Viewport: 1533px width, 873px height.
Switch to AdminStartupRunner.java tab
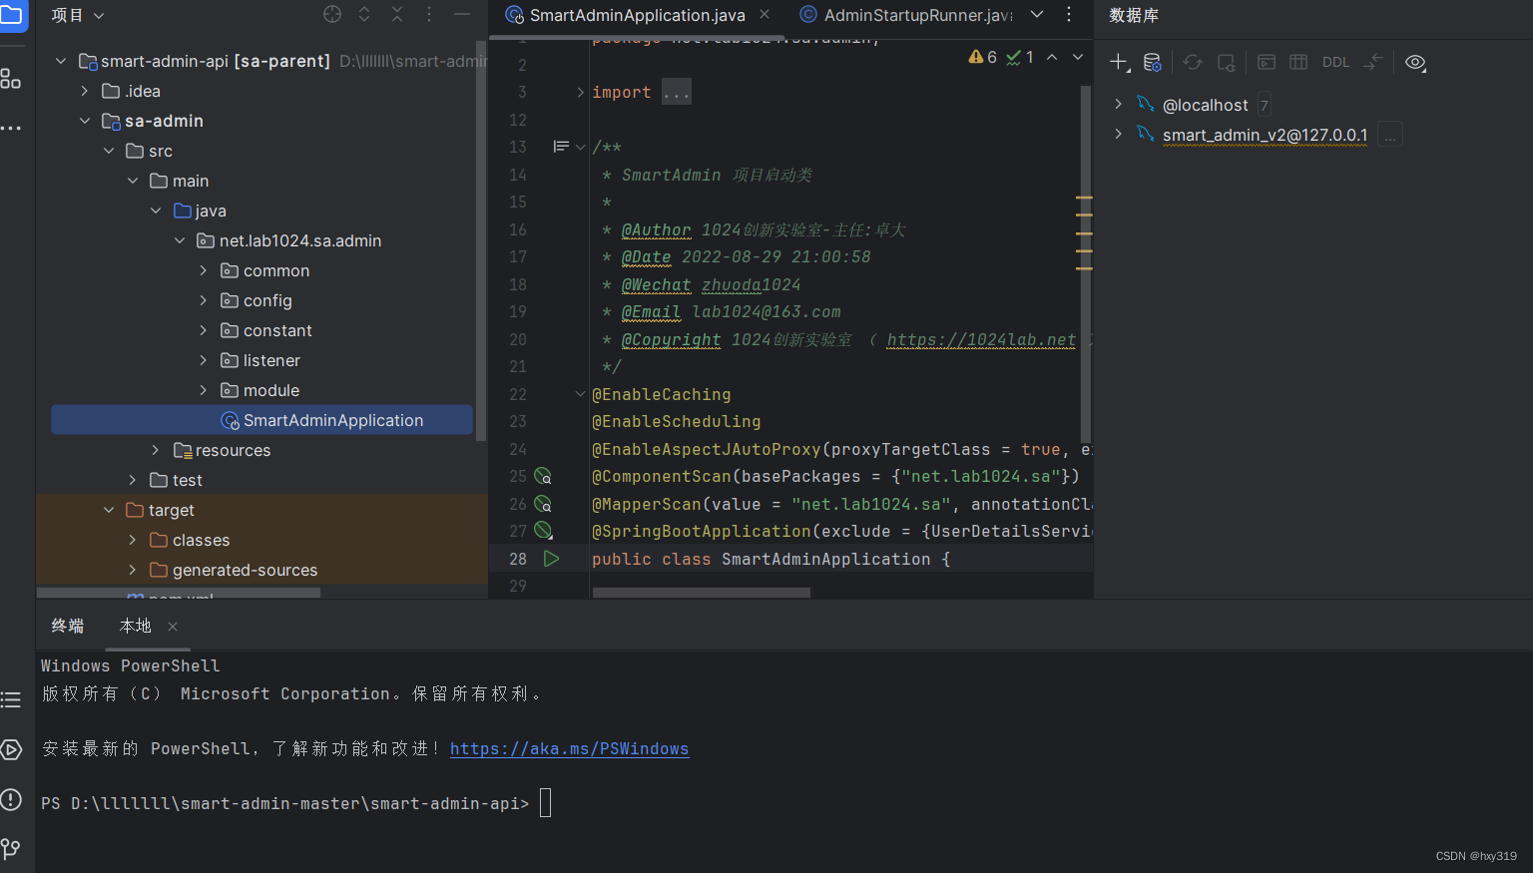[906, 15]
